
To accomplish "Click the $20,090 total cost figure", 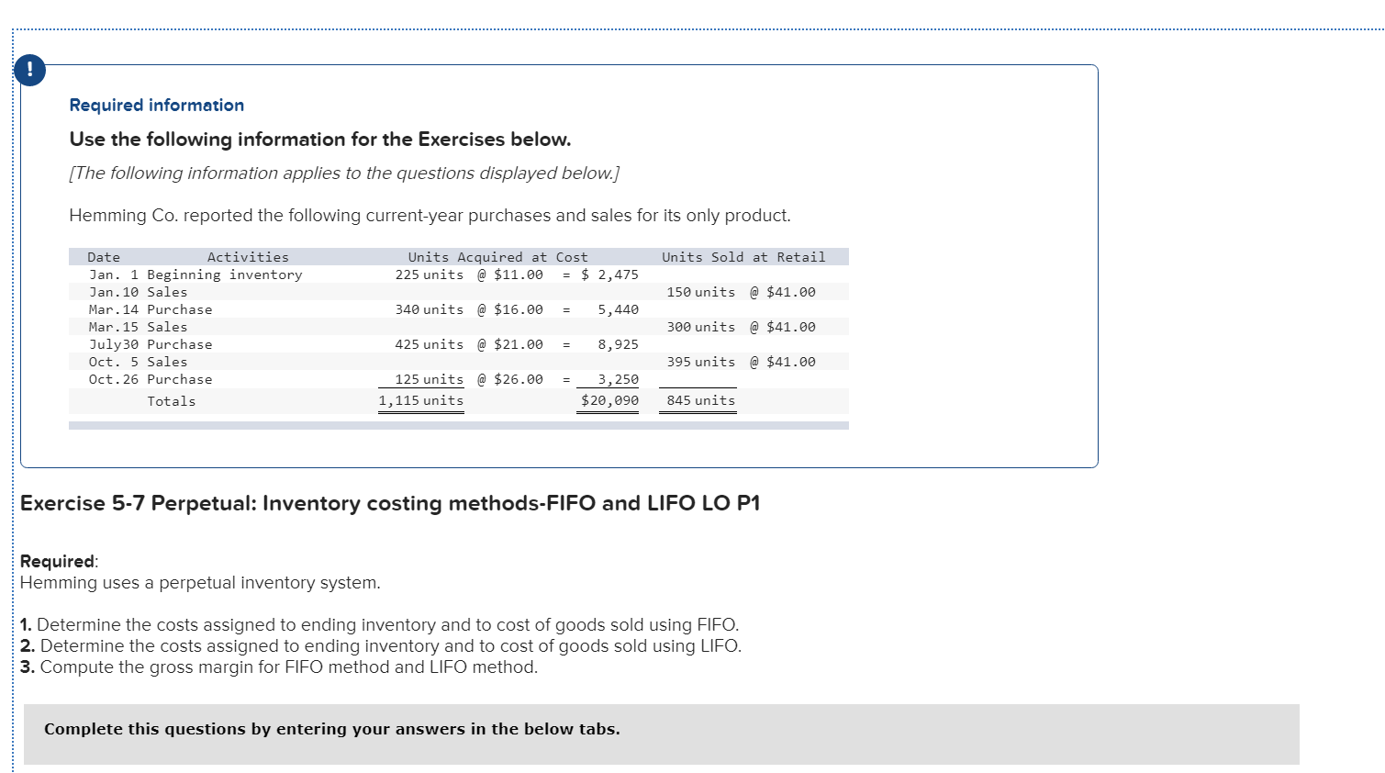I will [607, 400].
